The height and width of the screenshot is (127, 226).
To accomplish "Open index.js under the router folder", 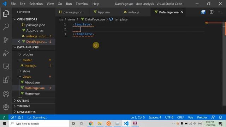I will pos(34,66).
